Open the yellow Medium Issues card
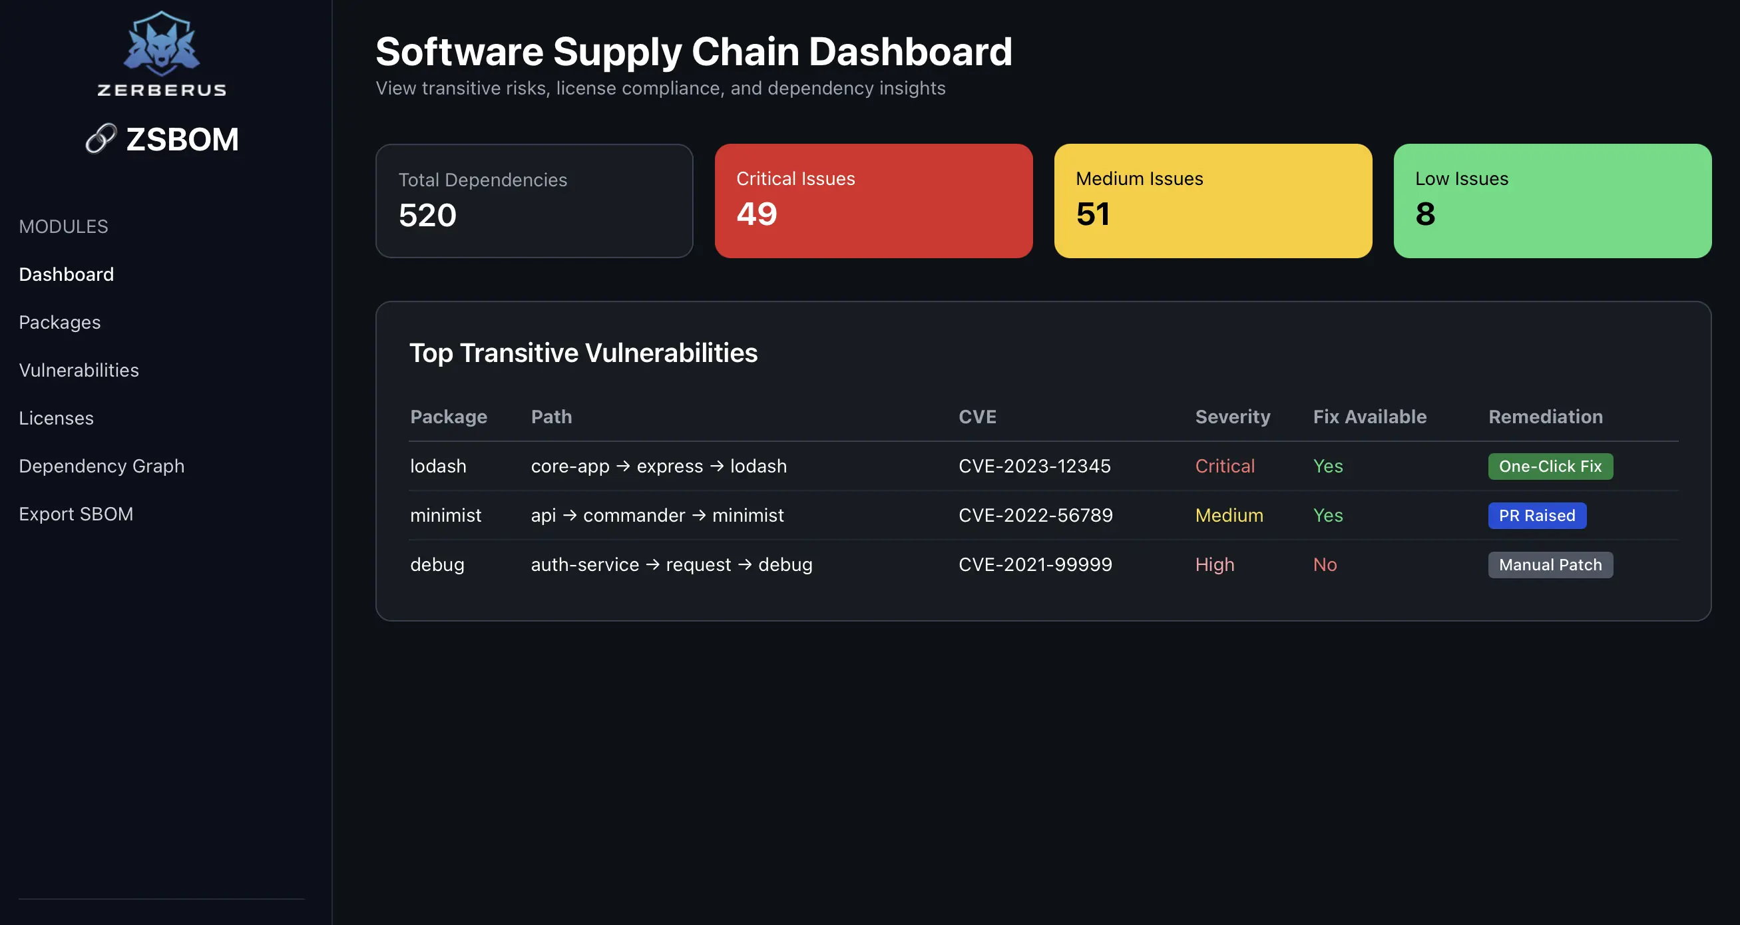Screen dimensions: 1740x925 tap(1212, 200)
